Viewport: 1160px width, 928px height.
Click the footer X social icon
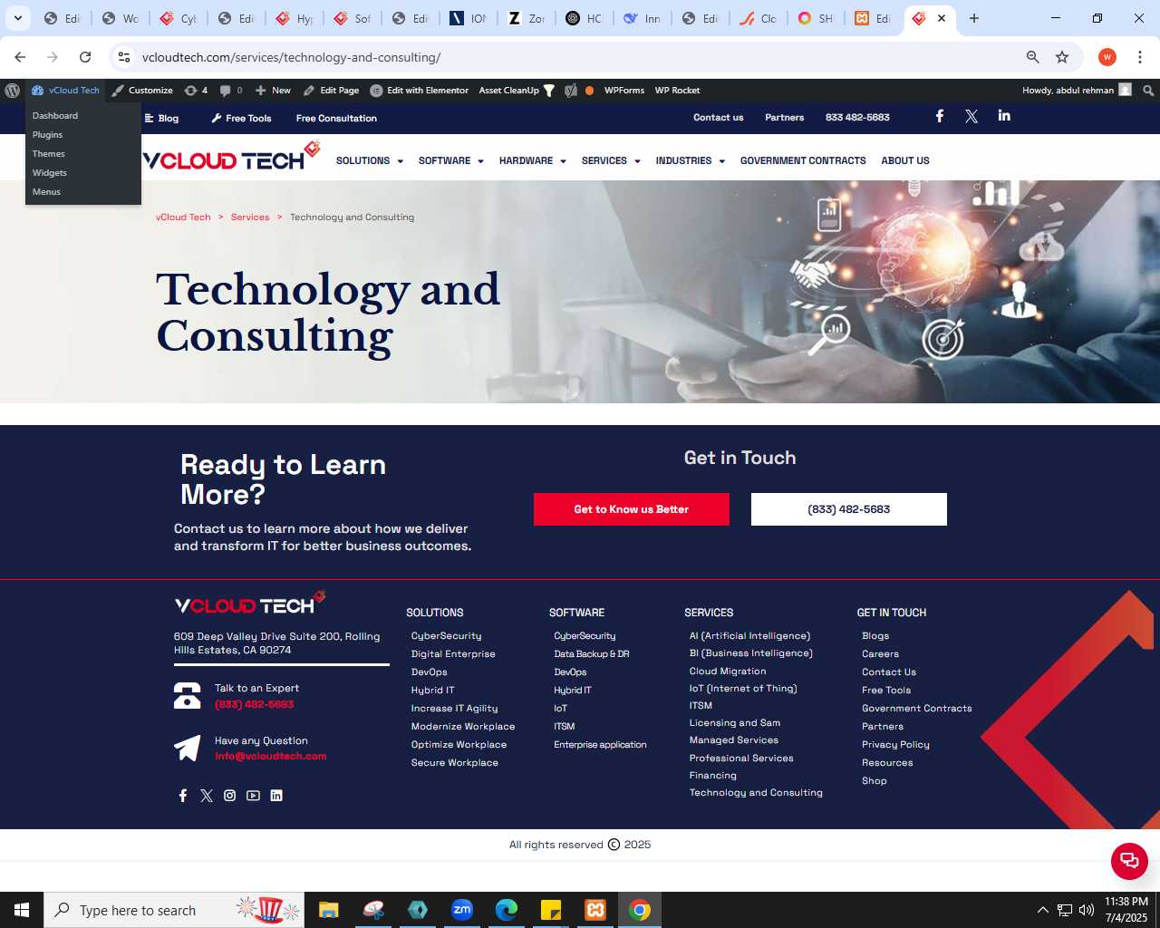pos(207,796)
